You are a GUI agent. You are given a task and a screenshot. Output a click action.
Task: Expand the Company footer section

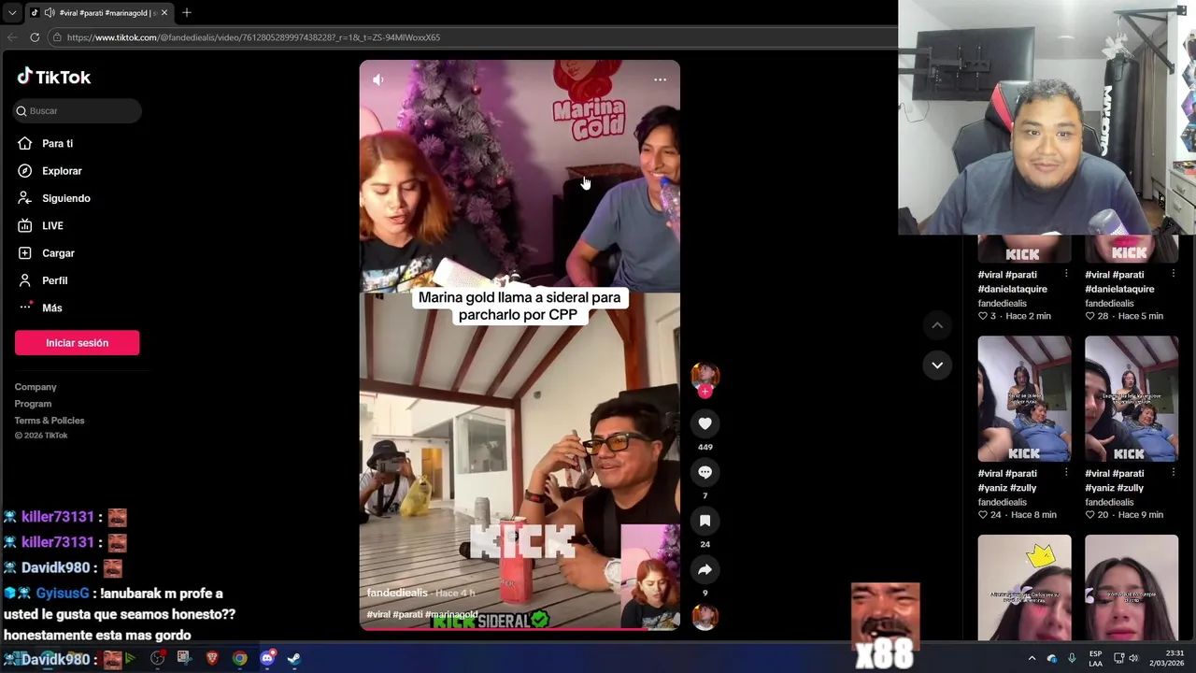(x=36, y=387)
